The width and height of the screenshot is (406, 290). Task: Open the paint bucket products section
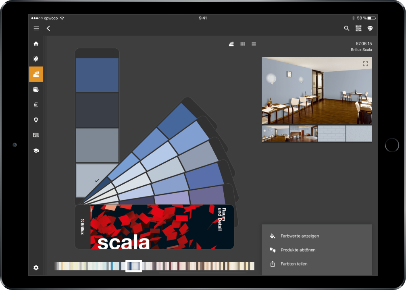pyautogui.click(x=36, y=89)
